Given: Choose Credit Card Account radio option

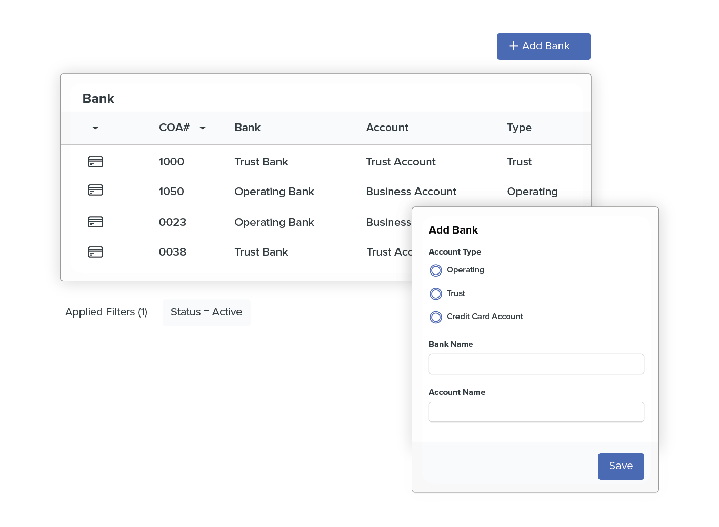Looking at the screenshot, I should tap(436, 318).
